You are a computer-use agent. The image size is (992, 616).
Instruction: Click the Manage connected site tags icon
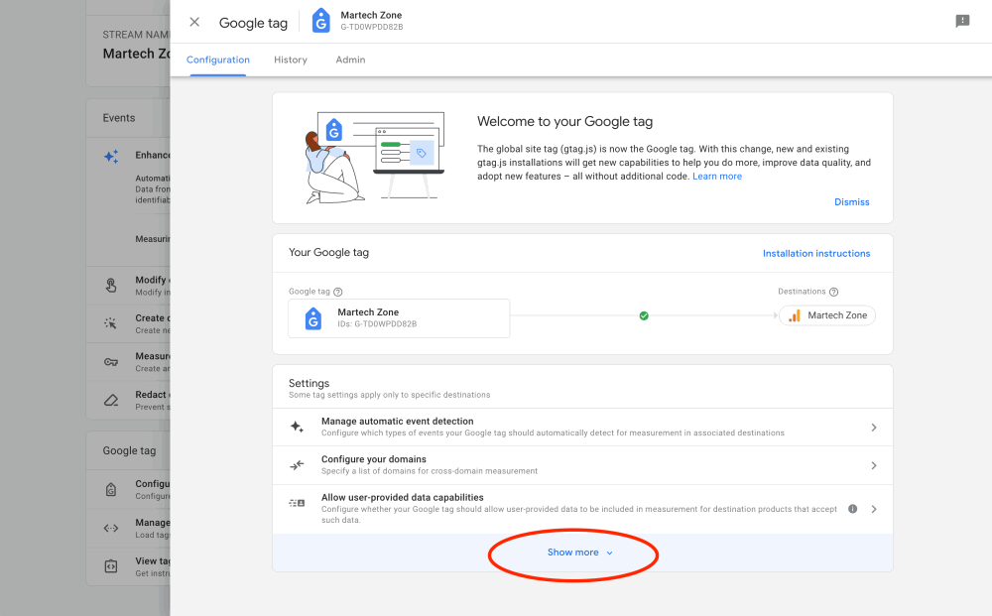click(111, 528)
